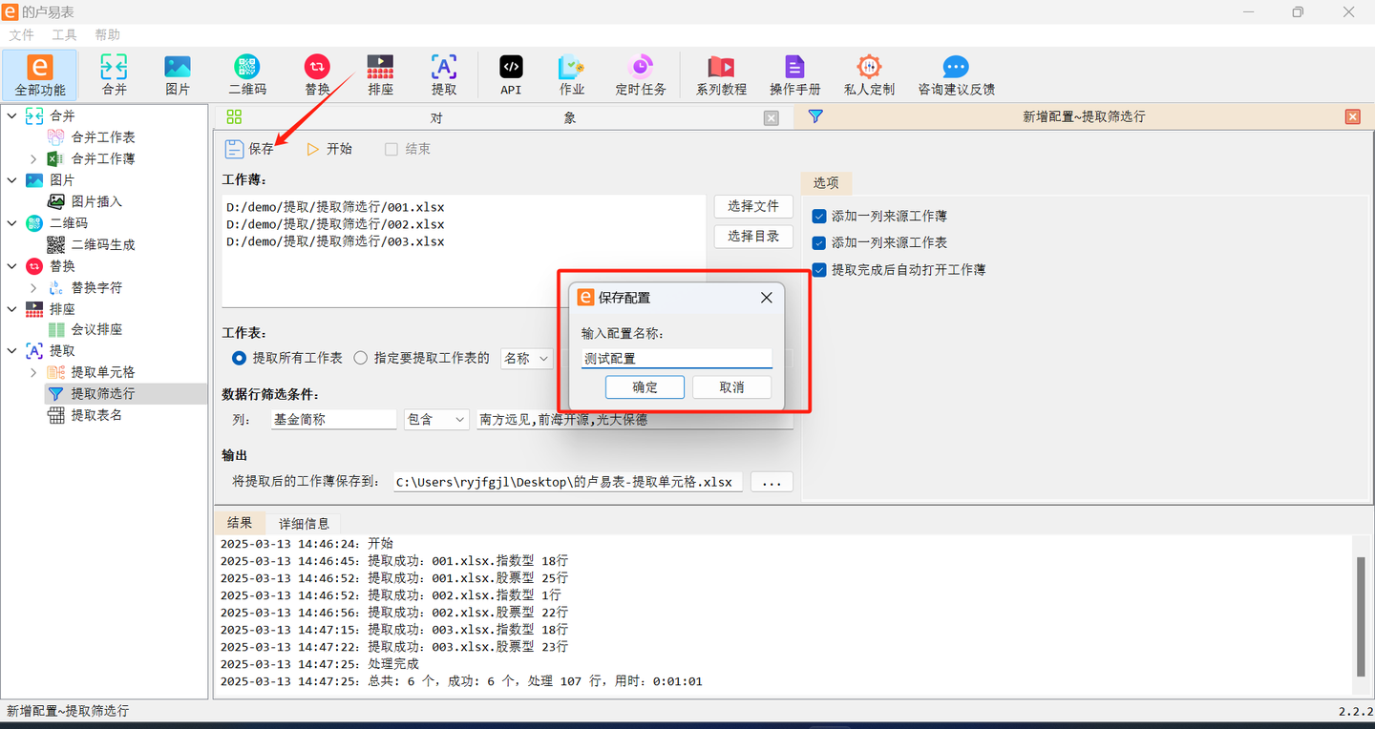Collapse the 排座 tree group

coord(12,308)
